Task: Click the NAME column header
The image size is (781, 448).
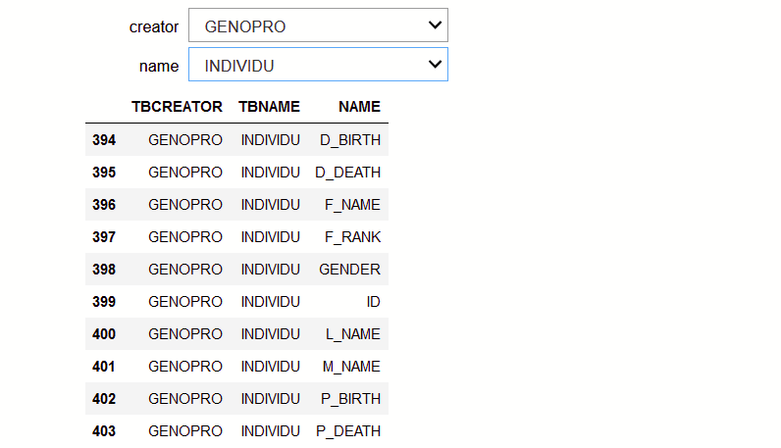Action: click(359, 107)
